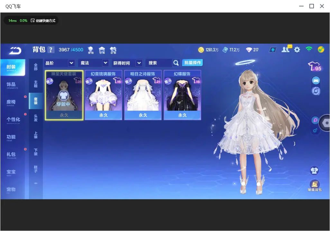The image size is (330, 231).
Task: Open the backpack help question mark
Action: click(51, 50)
